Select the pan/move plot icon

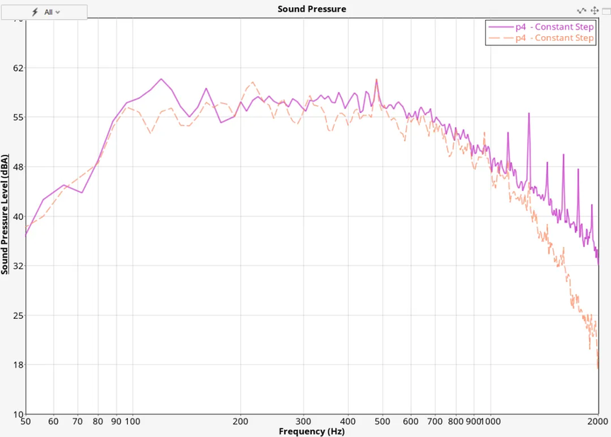click(x=594, y=11)
